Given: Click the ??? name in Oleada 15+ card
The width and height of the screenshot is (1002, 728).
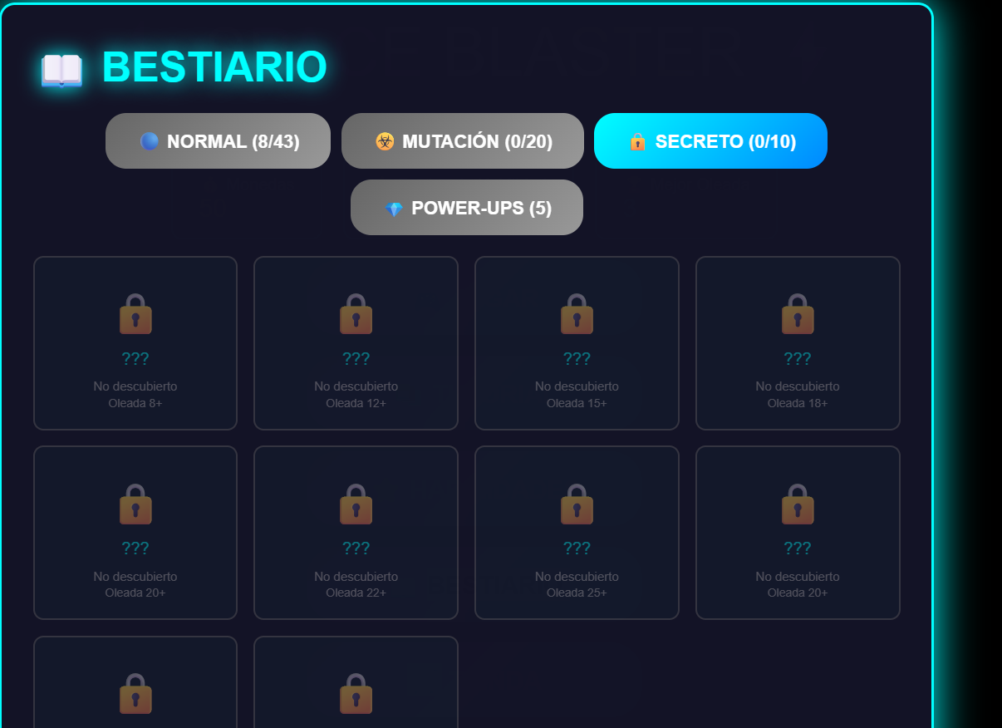Looking at the screenshot, I should pyautogui.click(x=577, y=359).
